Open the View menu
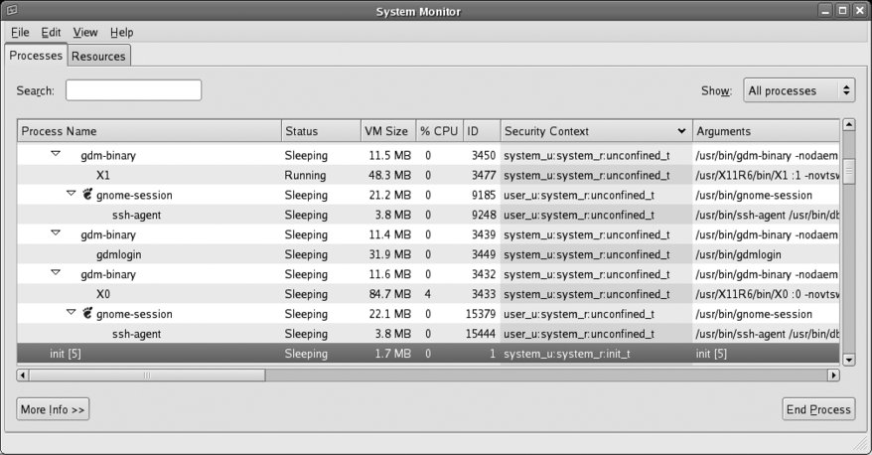 85,32
